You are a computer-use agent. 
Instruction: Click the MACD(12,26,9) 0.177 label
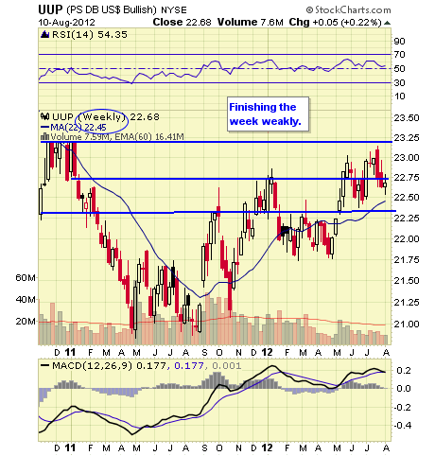[x=109, y=366]
